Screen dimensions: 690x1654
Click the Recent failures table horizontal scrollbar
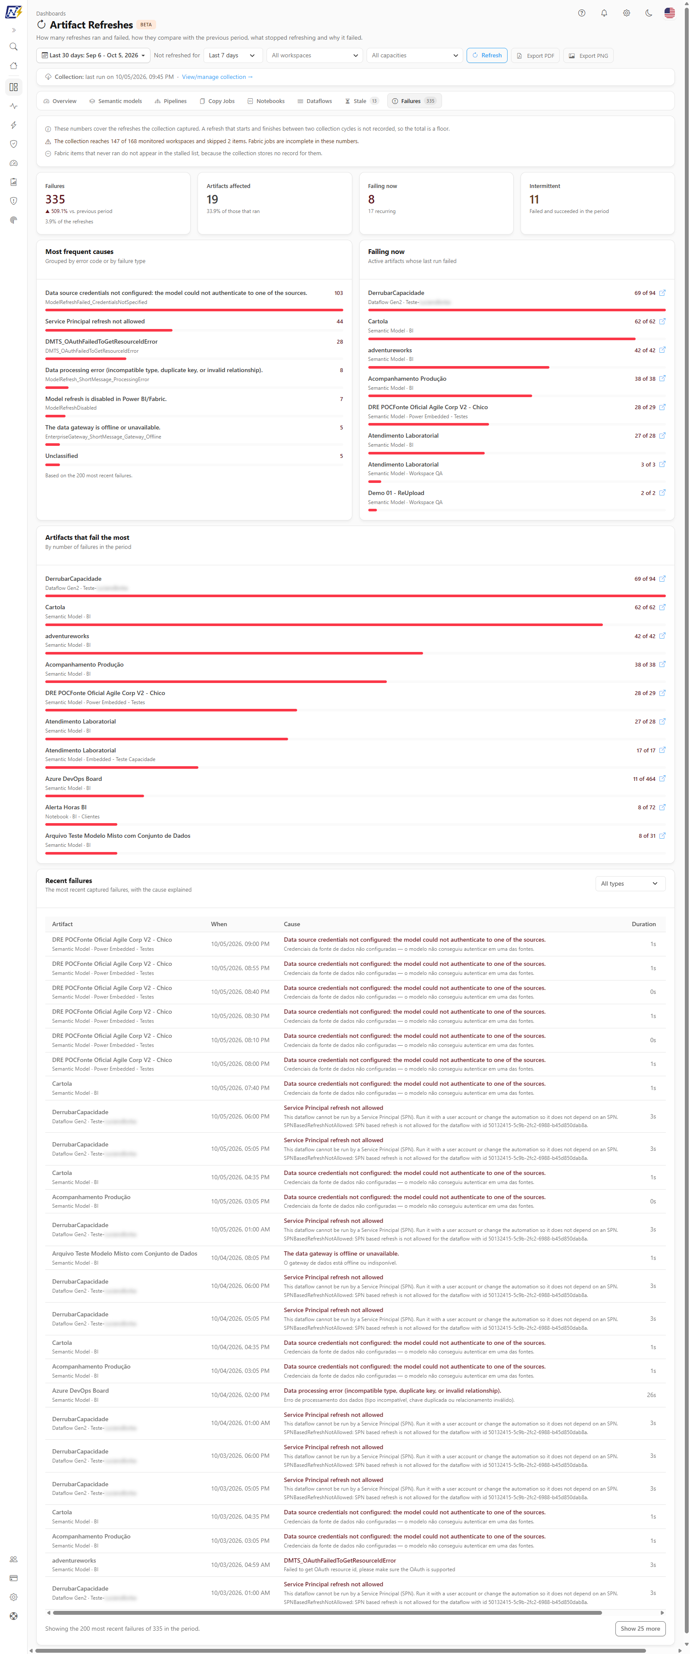327,1612
